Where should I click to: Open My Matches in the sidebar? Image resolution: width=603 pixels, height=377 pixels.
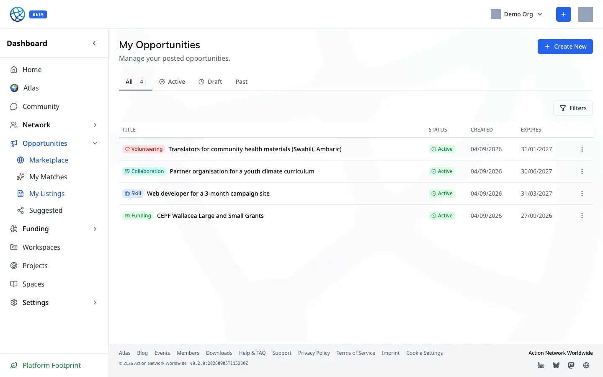(58, 177)
